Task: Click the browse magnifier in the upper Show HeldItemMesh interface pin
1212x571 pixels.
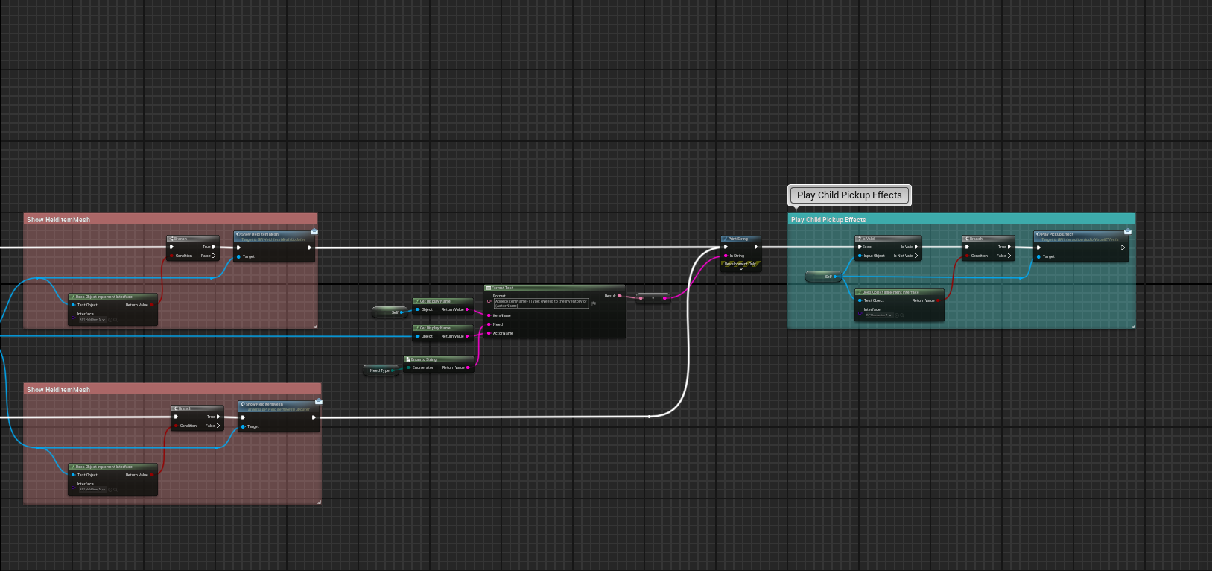Action: click(116, 319)
